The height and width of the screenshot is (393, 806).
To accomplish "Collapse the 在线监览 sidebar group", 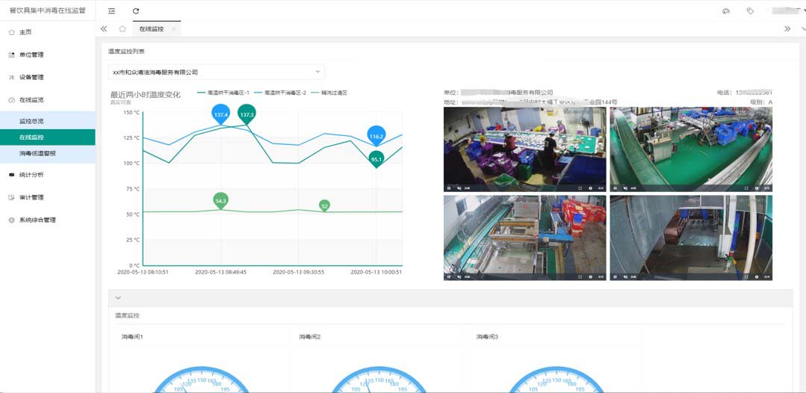I will (47, 100).
